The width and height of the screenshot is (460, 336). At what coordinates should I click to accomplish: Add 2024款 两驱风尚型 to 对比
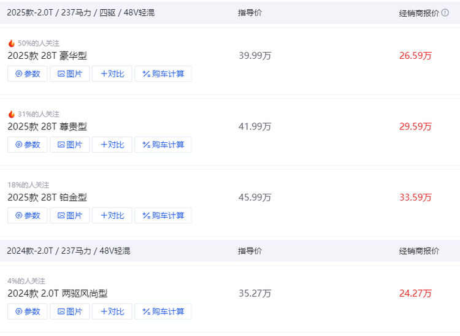pyautogui.click(x=112, y=311)
